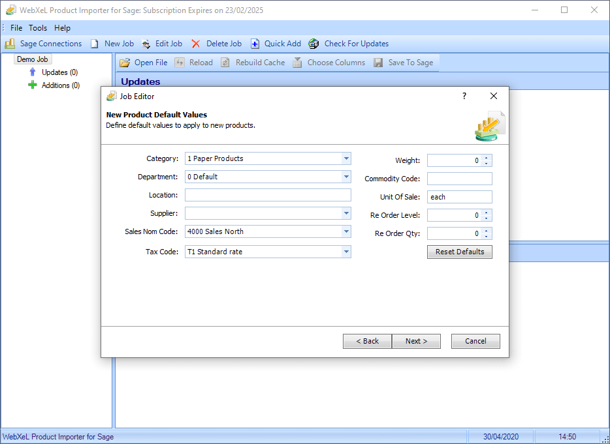Screen dimensions: 610x444
Task: Click the Choose Columns icon
Action: (x=297, y=63)
